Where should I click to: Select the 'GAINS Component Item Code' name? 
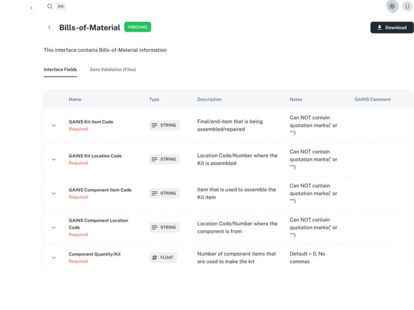100,190
